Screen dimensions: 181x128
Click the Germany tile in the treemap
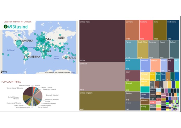[132, 30]
